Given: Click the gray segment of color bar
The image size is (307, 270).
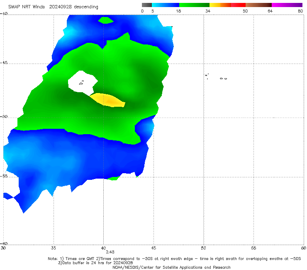Looking at the screenshot, I should 147,5.
